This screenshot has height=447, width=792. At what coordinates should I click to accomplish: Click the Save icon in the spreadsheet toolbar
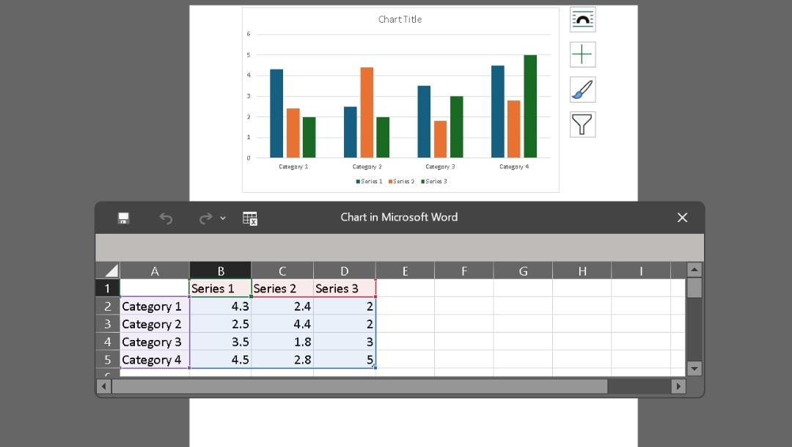click(123, 218)
